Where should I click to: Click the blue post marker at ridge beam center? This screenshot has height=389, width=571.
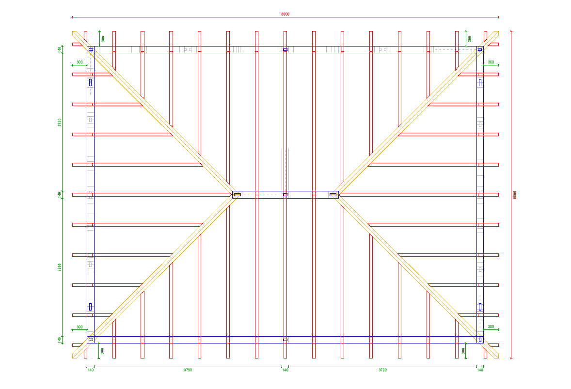click(285, 195)
